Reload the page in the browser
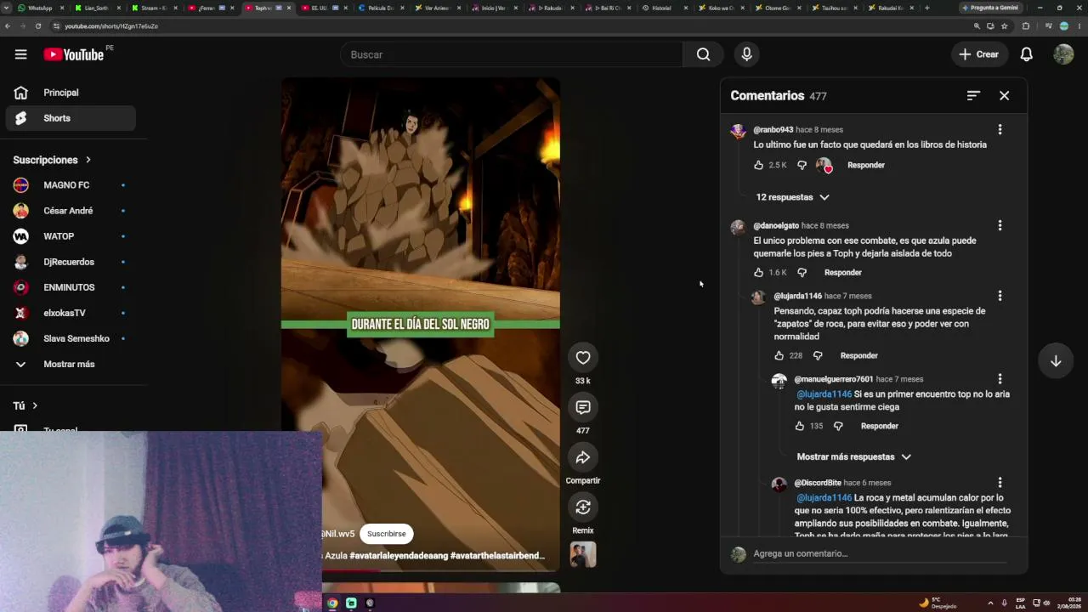 pos(38,26)
